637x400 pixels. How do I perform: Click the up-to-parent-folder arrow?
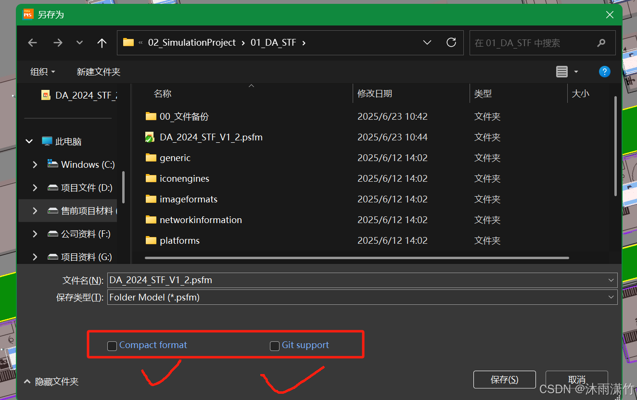[x=102, y=42]
